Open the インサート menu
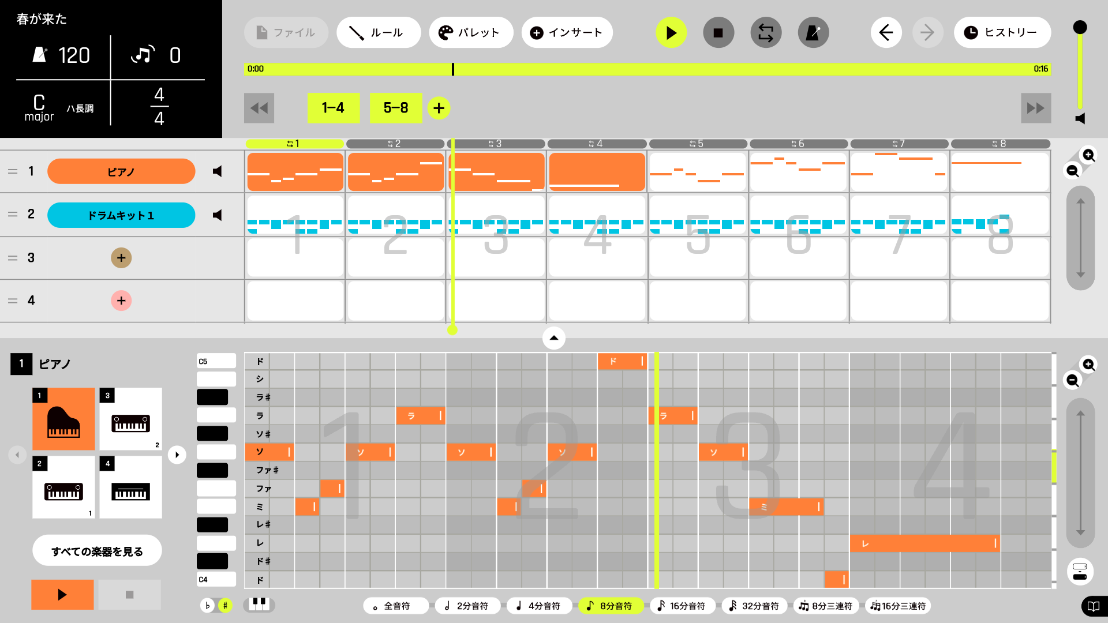Screen dimensions: 1108x623 (567, 33)
